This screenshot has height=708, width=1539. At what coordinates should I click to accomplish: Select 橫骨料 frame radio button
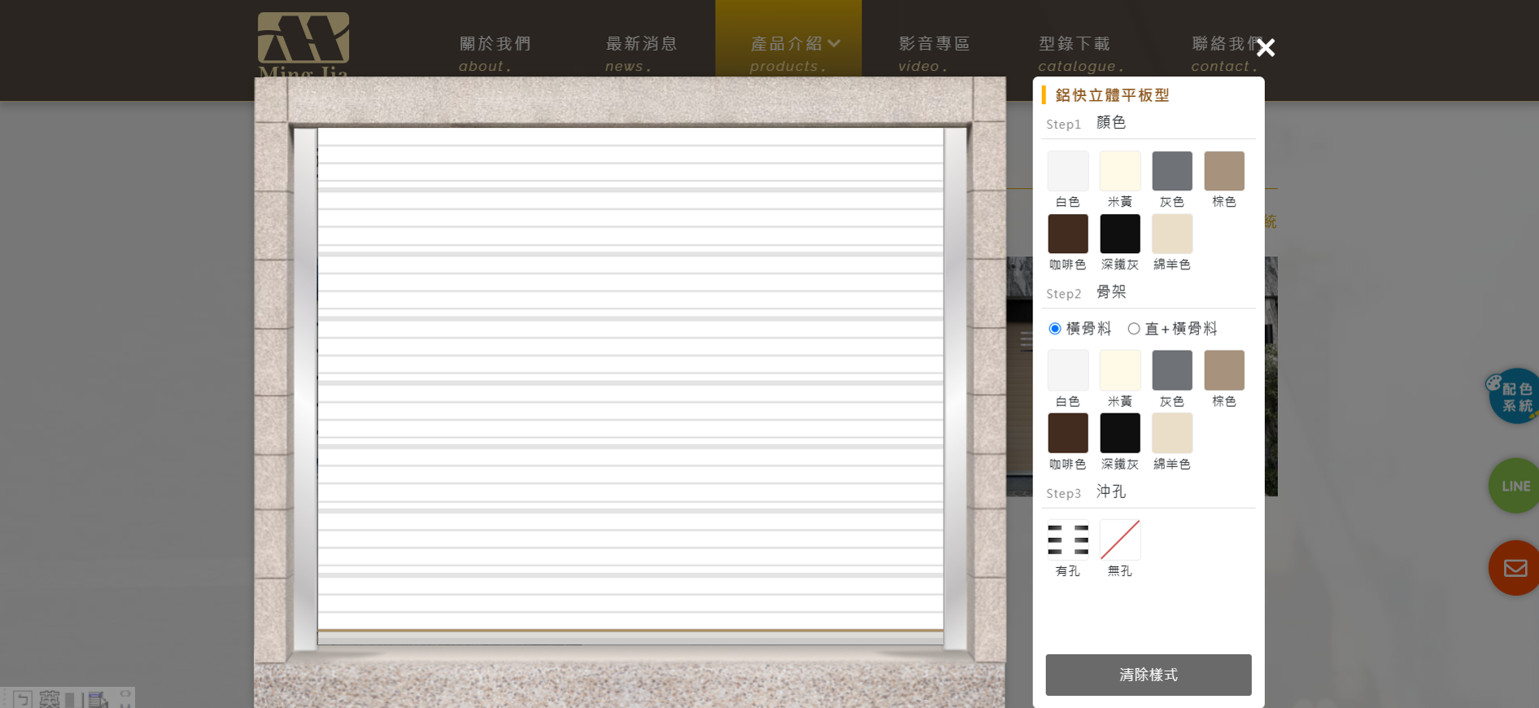(1055, 329)
